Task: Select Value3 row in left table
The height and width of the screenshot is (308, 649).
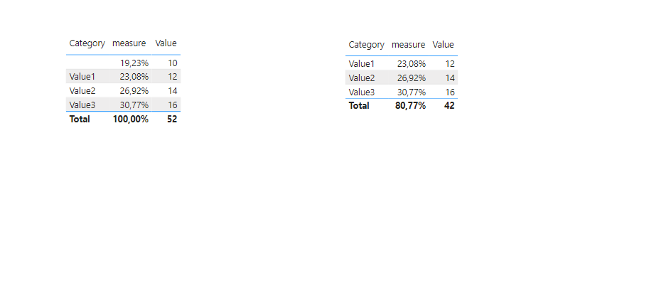Action: tap(124, 105)
